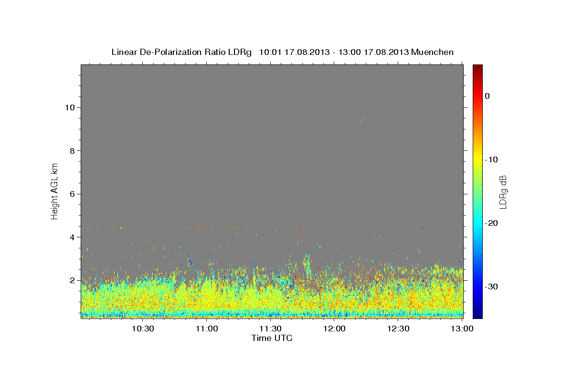
Task: Click the "Height AGL km" y-axis label
Action: 54,191
